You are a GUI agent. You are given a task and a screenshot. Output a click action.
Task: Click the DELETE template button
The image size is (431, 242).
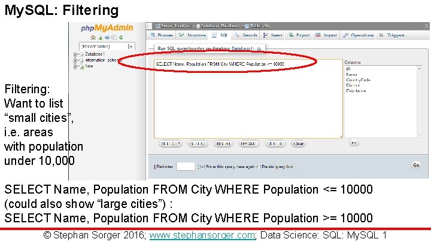pos(275,144)
